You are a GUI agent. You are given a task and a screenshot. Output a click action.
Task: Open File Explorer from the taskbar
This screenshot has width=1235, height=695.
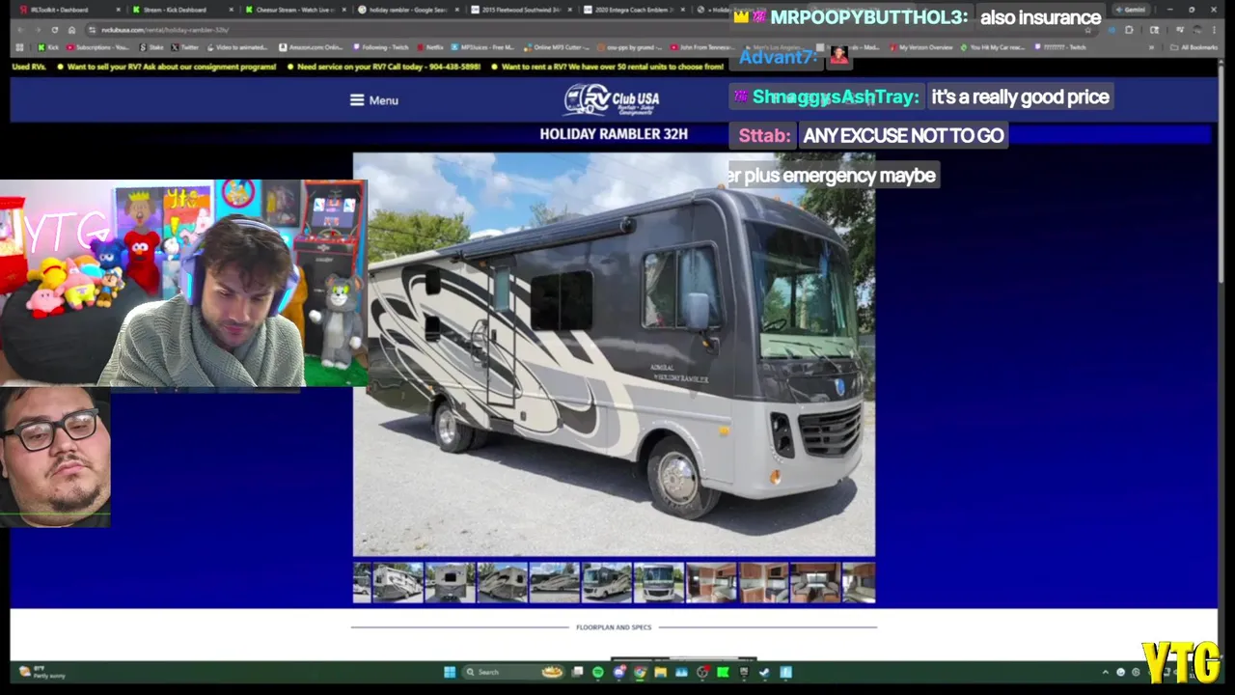point(661,672)
